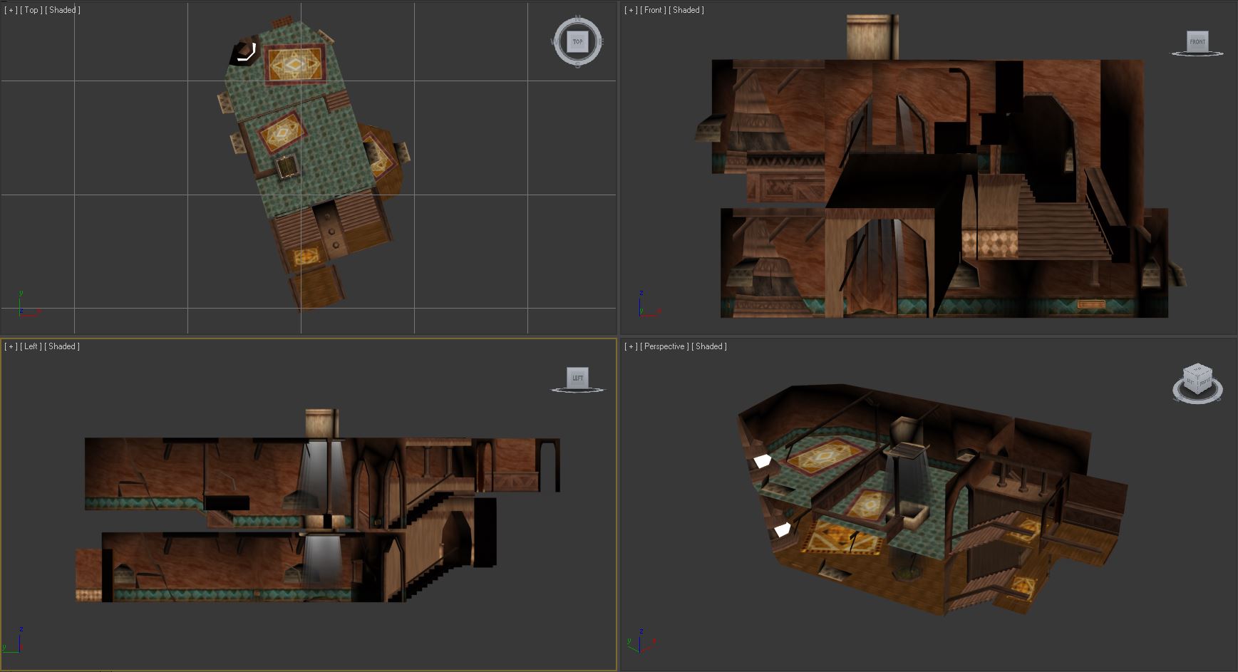Click the Perspective viewport ViewCube
The width and height of the screenshot is (1238, 672).
coord(1197,379)
